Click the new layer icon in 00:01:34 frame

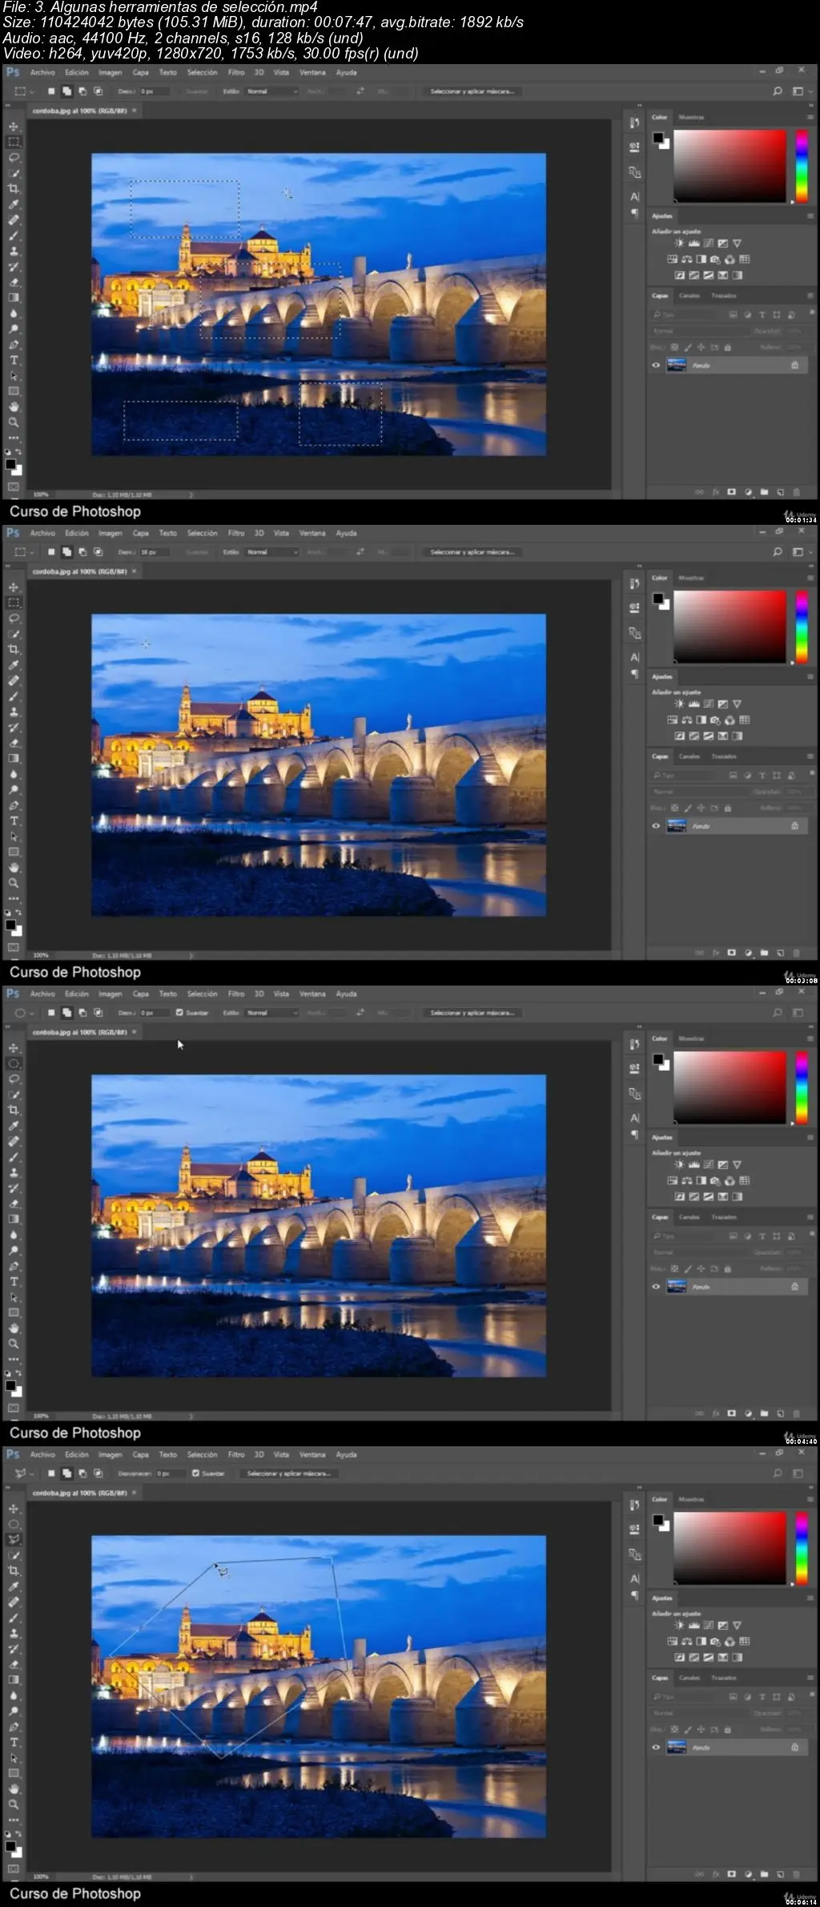tap(780, 493)
